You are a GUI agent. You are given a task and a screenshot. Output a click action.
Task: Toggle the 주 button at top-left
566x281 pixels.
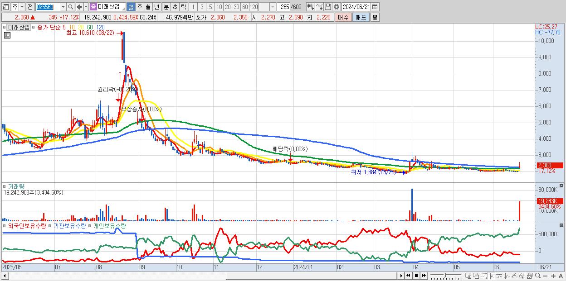[15, 7]
